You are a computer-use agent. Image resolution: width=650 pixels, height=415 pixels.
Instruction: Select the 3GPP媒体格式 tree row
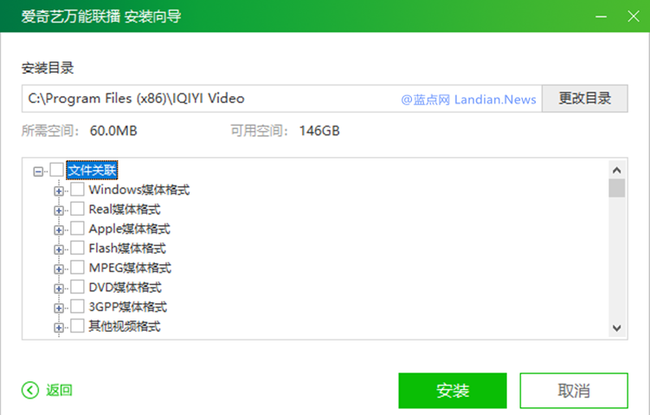coord(128,307)
